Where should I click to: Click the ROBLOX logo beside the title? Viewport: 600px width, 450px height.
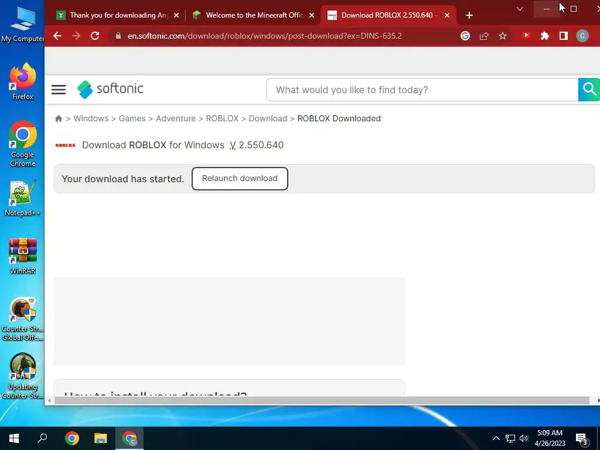tap(66, 145)
